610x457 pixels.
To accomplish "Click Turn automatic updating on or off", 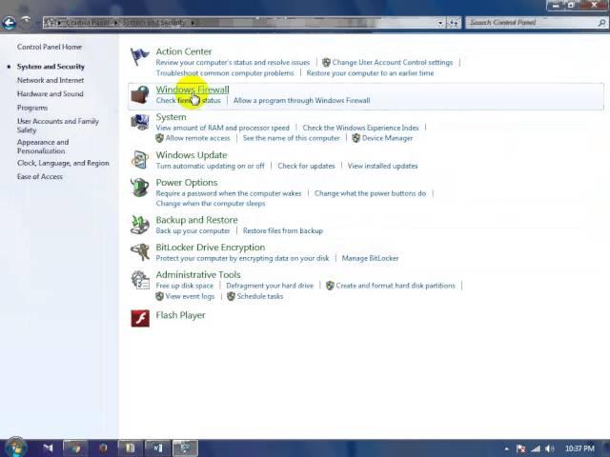I will (210, 166).
